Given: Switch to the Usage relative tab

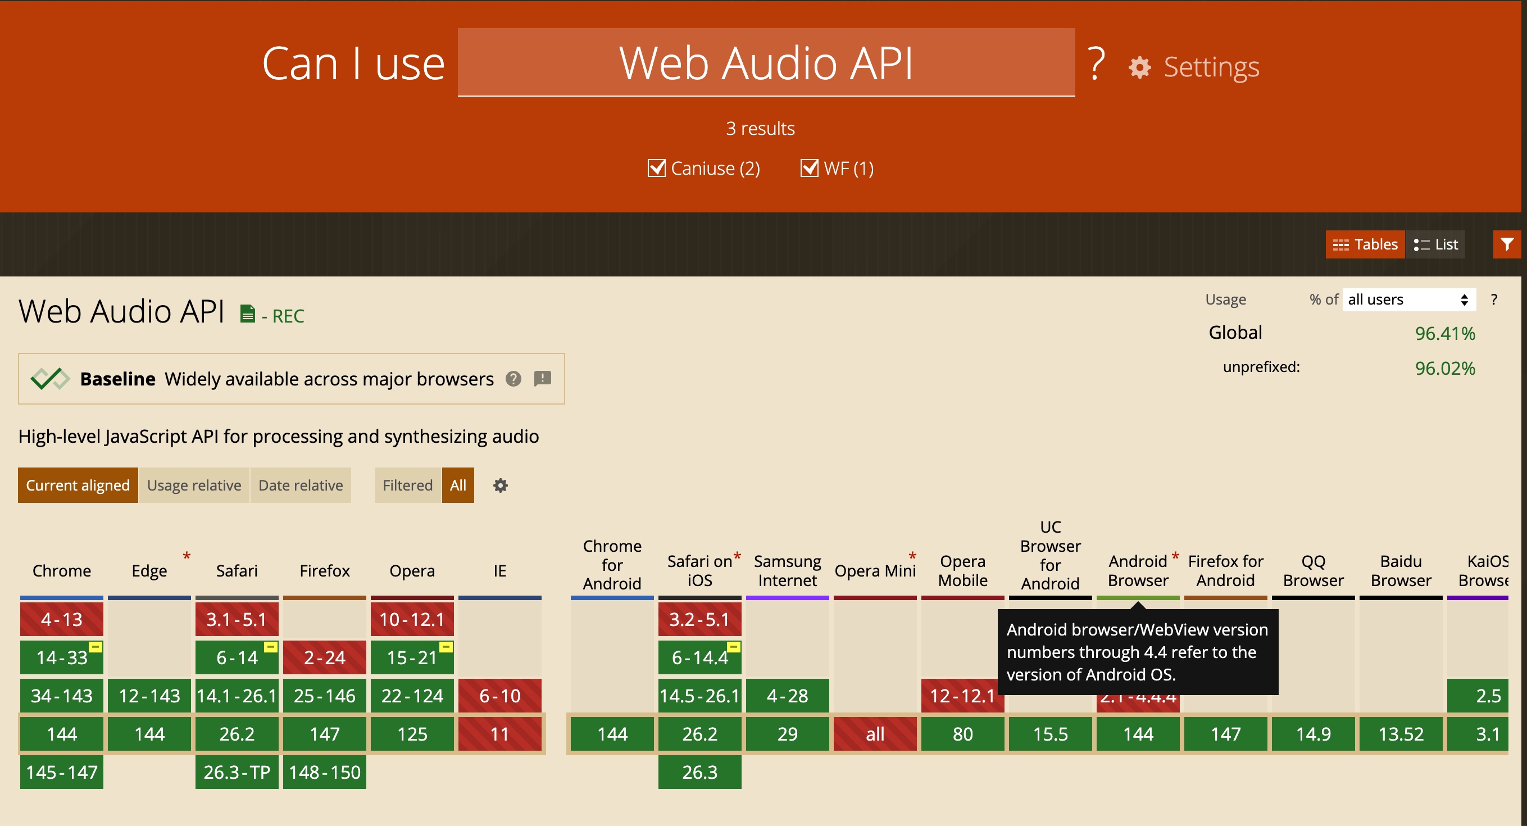Looking at the screenshot, I should pyautogui.click(x=194, y=485).
